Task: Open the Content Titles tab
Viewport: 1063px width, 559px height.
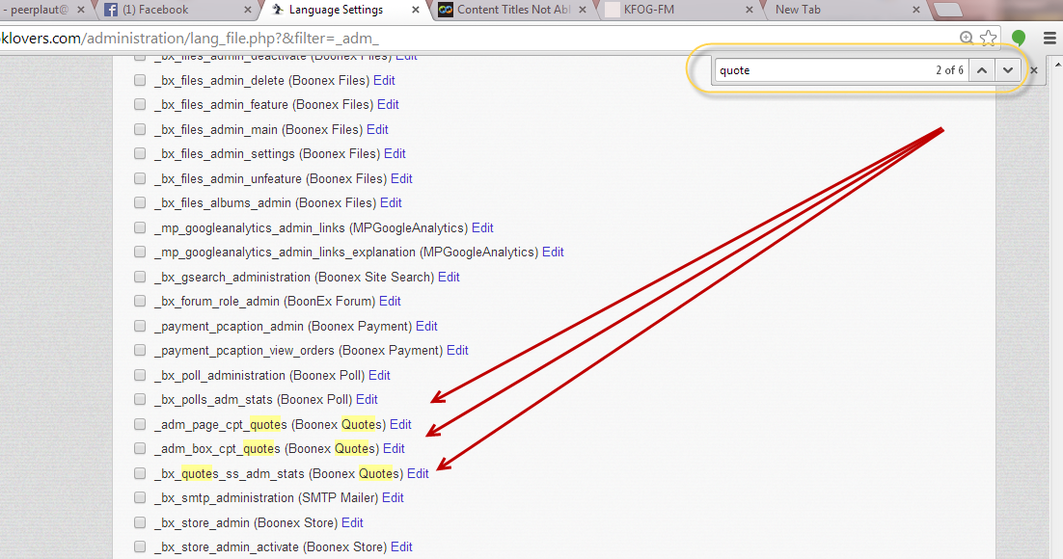Action: tap(511, 10)
